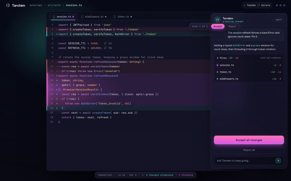Open session.ts in changed files list

pyautogui.click(x=249, y=65)
